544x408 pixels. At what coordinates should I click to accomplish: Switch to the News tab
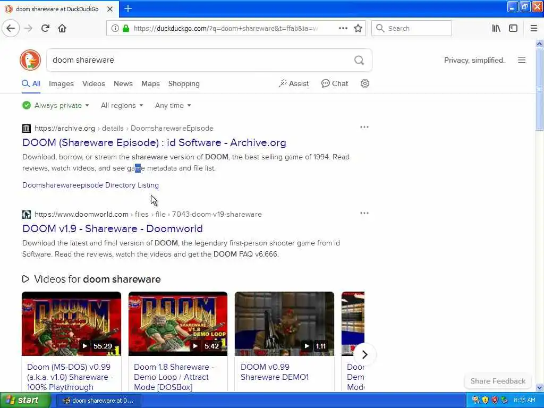pos(123,83)
